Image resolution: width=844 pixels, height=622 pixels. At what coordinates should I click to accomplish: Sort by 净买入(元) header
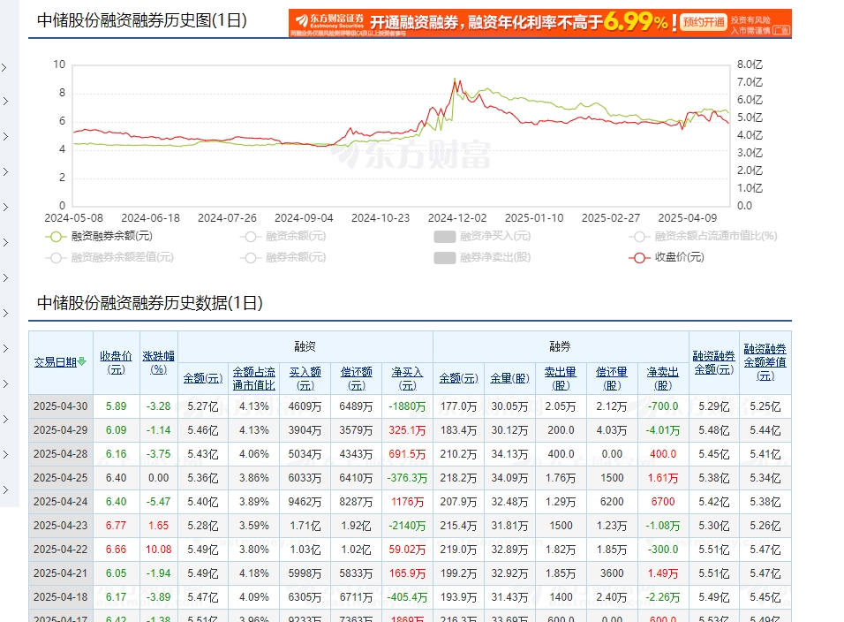pyautogui.click(x=407, y=378)
